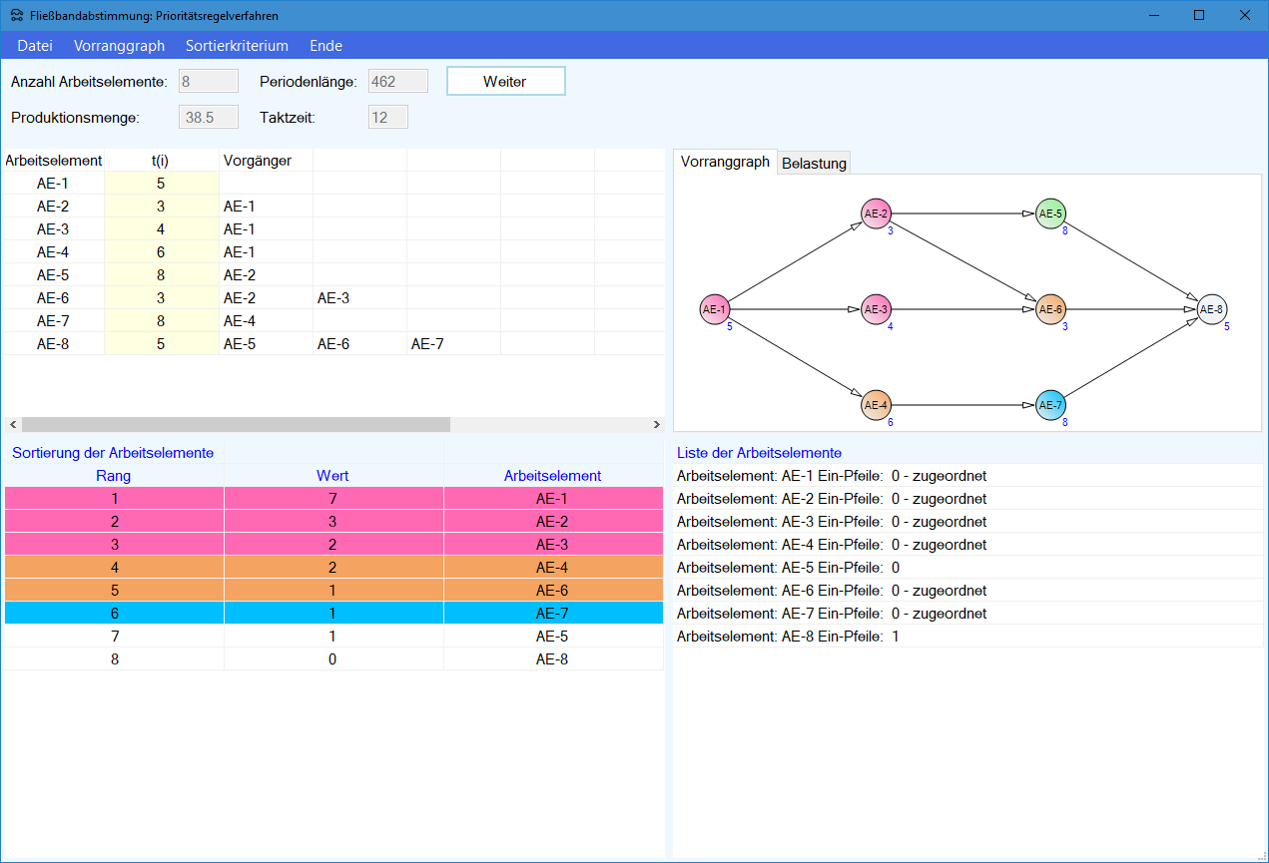Open the Datei menu
The width and height of the screenshot is (1269, 863).
click(35, 46)
